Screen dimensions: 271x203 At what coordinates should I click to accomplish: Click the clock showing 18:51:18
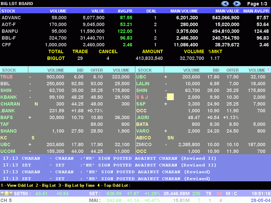pyautogui.click(x=261, y=194)
